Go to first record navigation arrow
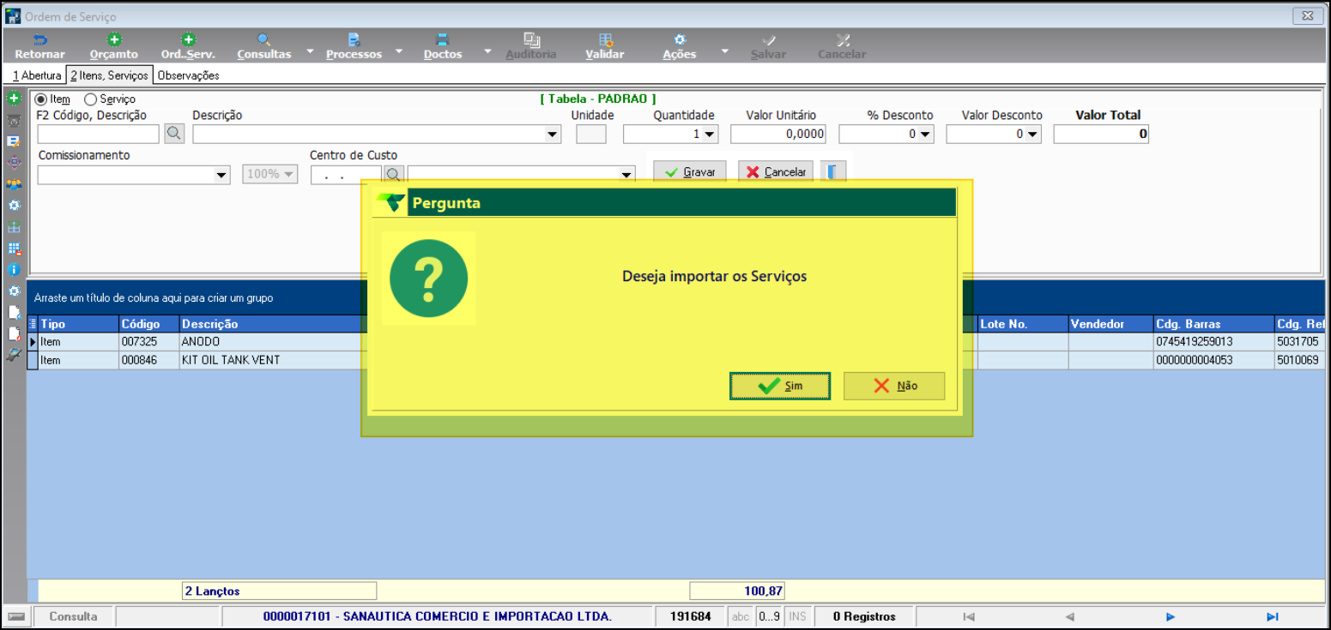 point(969,616)
